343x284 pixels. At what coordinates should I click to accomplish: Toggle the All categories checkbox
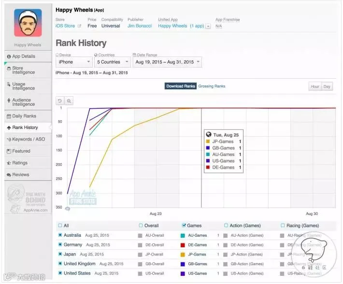(60, 226)
